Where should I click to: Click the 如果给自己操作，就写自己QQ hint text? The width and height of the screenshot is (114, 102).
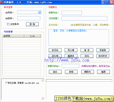click(x=96, y=66)
